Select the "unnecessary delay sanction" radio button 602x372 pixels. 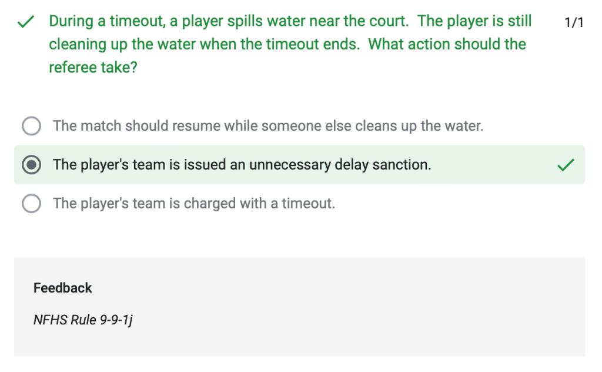[31, 165]
